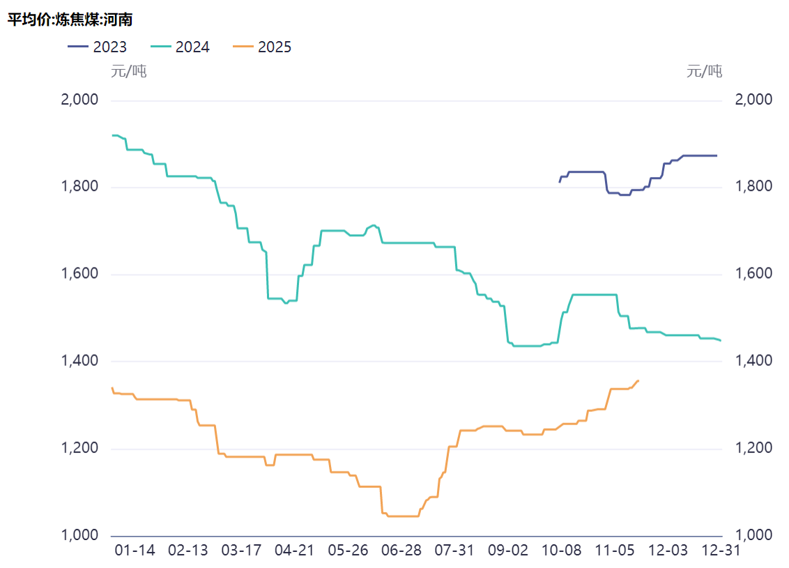Click the 06-28 x-axis tick label
The width and height of the screenshot is (789, 568).
point(401,551)
